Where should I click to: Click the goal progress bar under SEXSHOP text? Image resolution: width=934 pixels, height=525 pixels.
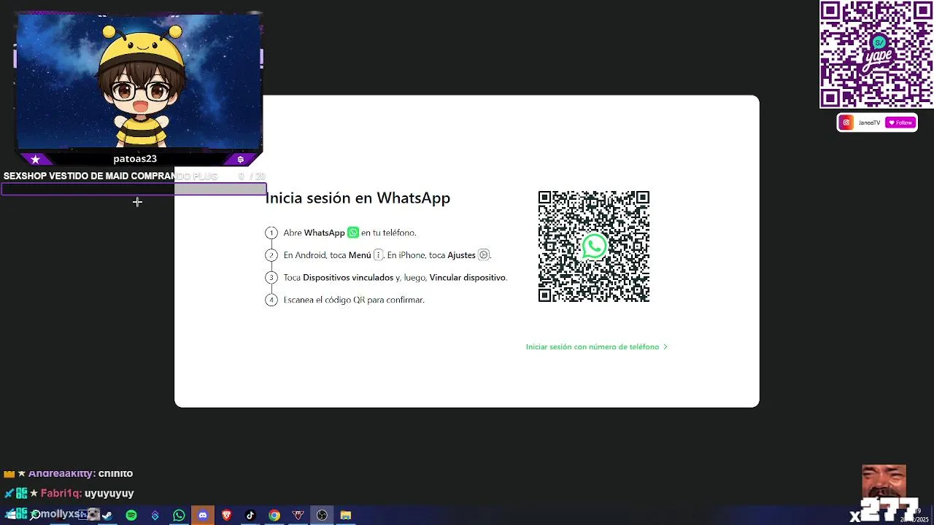click(x=134, y=190)
